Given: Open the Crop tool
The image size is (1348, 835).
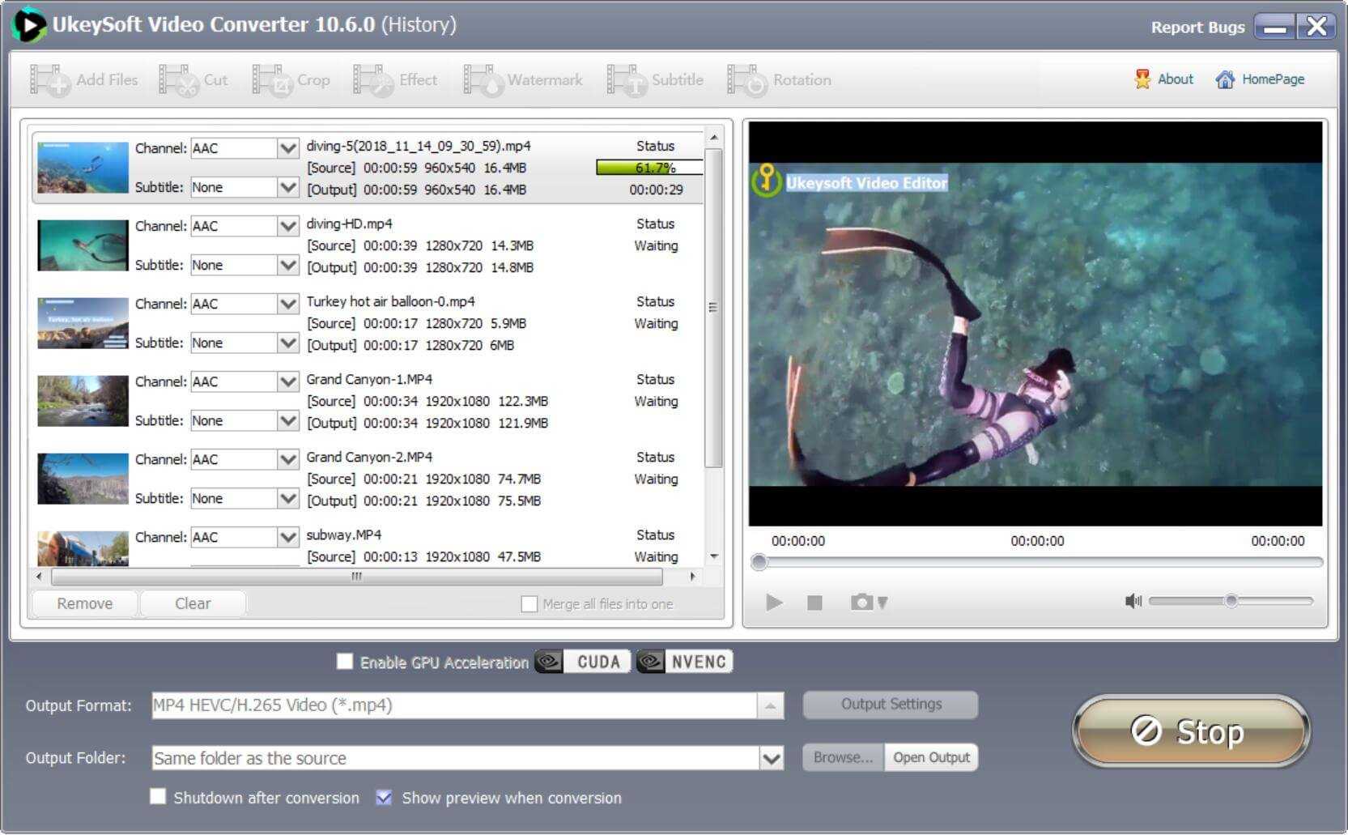Looking at the screenshot, I should click(271, 80).
